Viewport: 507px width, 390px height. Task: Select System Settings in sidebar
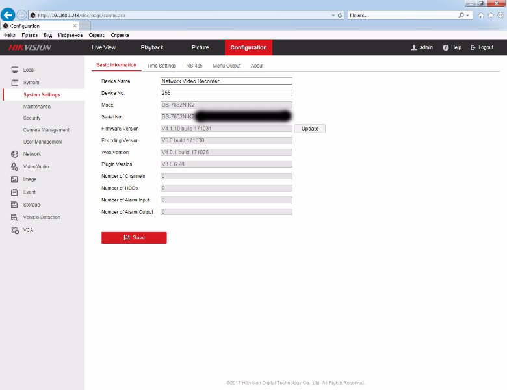[x=42, y=94]
